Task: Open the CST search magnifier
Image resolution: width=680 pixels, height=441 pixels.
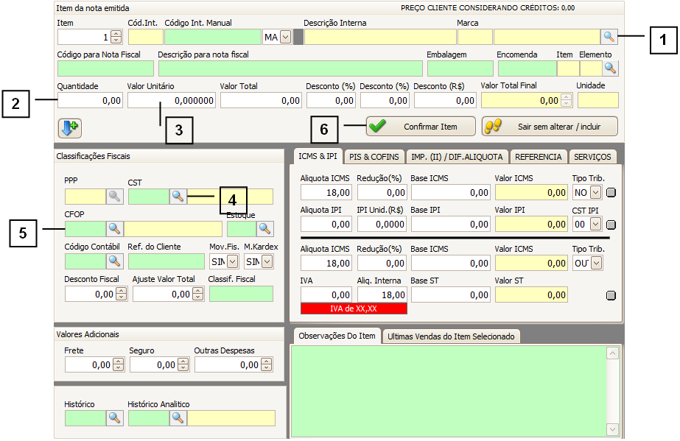Action: (x=178, y=196)
